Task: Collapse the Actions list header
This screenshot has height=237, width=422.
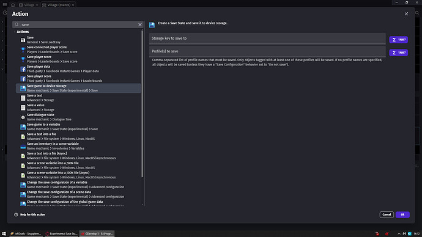Action: coord(23,32)
